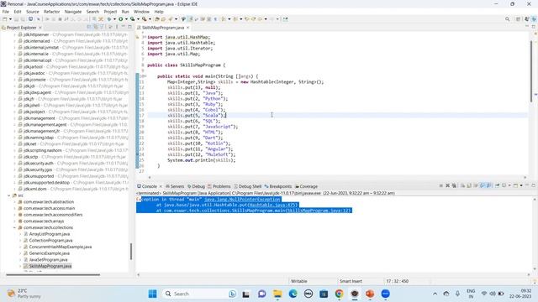538x302 pixels.
Task: Open the Run menu
Action: (x=125, y=12)
